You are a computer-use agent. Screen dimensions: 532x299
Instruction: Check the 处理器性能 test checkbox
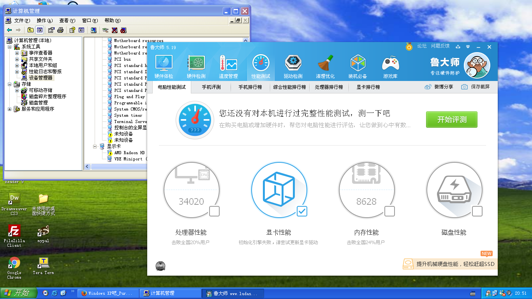tap(214, 211)
